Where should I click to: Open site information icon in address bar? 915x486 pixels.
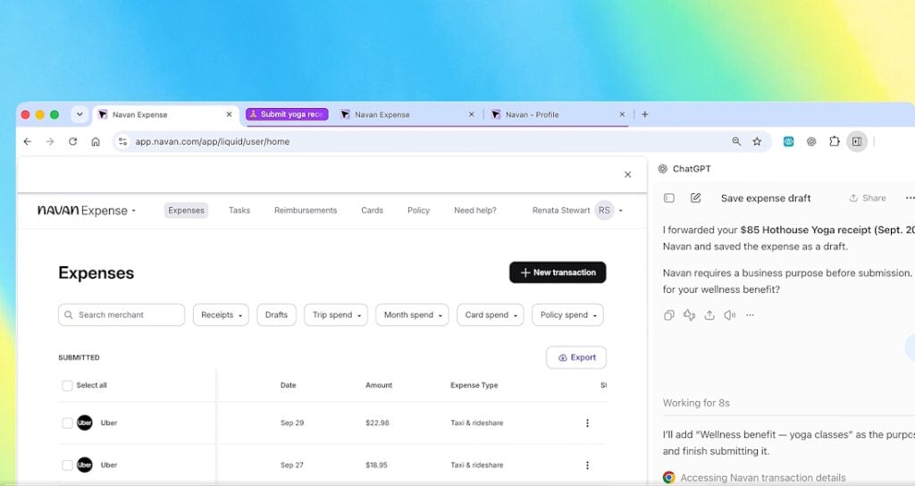click(122, 141)
